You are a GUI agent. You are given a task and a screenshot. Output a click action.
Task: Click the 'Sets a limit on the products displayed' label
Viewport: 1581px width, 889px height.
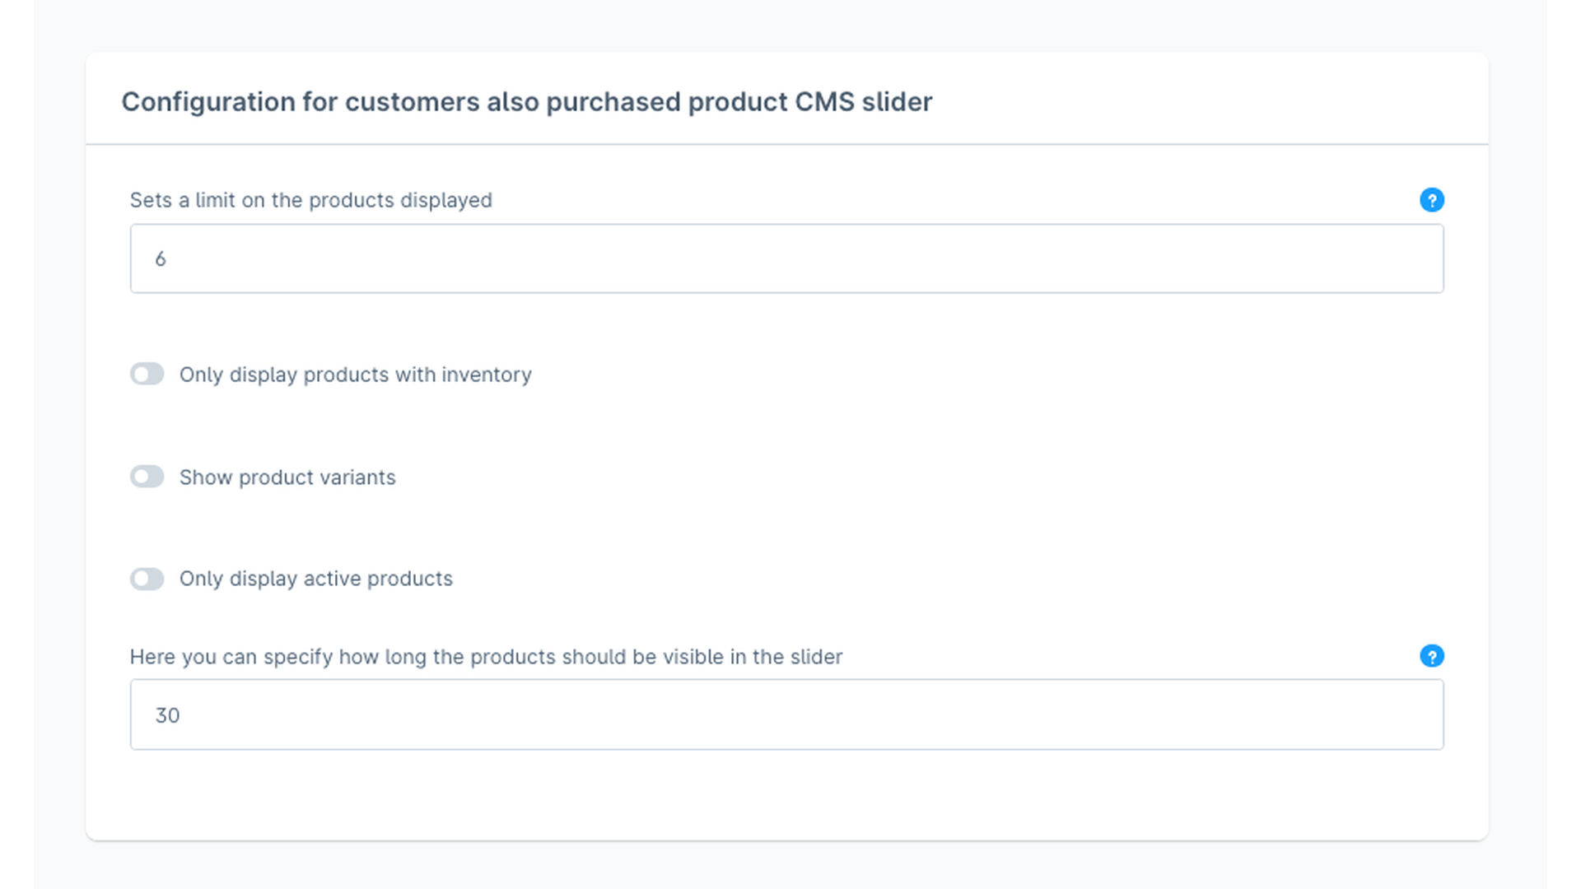coord(310,200)
